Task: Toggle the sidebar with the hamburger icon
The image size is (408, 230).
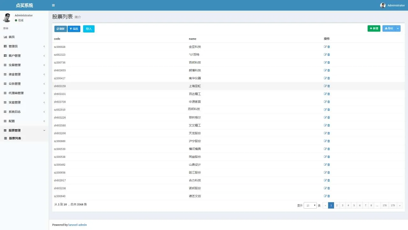Action: 53,5
